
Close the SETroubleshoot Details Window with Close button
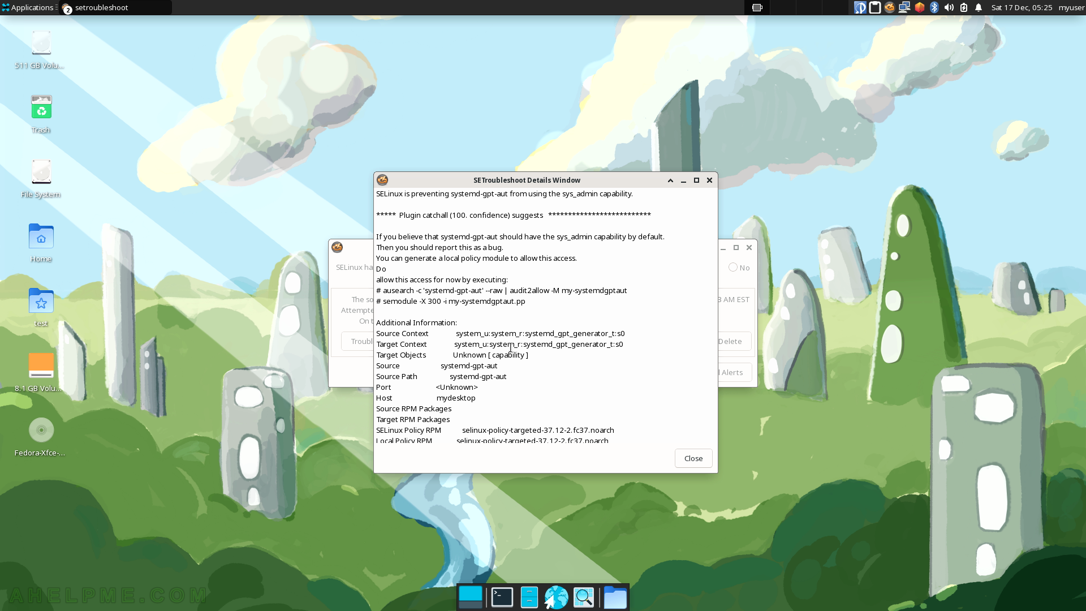click(693, 458)
